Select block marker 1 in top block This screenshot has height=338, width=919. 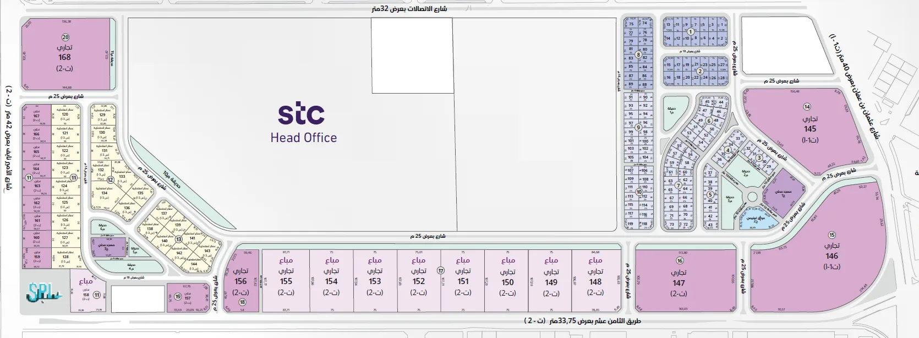tap(690, 32)
